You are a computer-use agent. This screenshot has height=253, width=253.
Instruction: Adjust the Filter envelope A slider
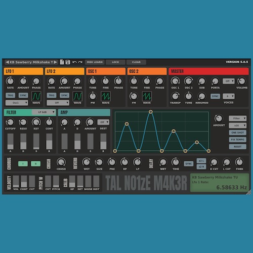coord(10,141)
